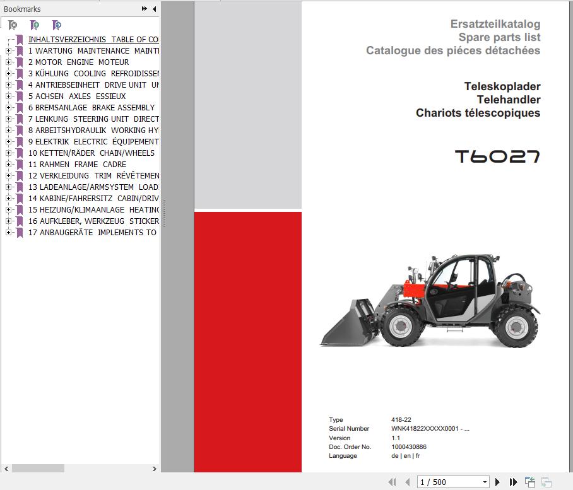Viewport: 573px width, 490px height.
Task: Go to previous page arrow
Action: (x=408, y=482)
